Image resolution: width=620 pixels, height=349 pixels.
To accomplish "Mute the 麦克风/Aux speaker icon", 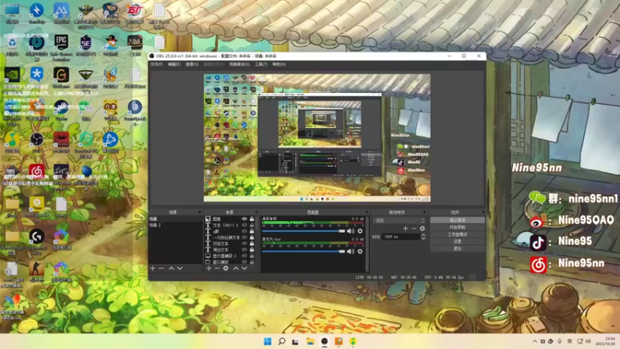I will pyautogui.click(x=351, y=251).
